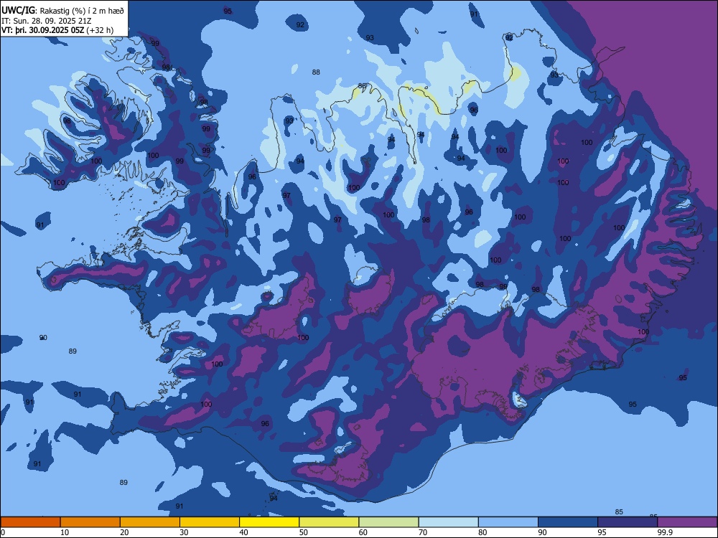
Task: Select the purple above-99.9 legend swatch
Action: pyautogui.click(x=687, y=522)
